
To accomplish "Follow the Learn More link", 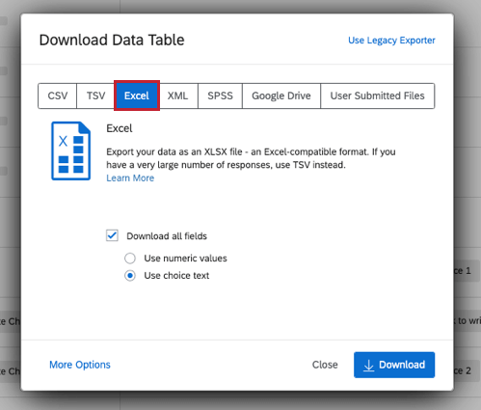I will click(130, 178).
